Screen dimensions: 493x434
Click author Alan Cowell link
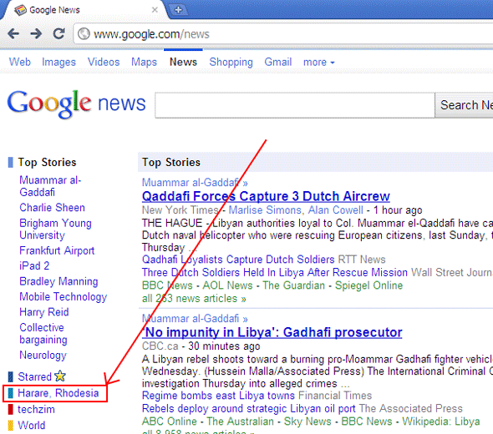[335, 209]
